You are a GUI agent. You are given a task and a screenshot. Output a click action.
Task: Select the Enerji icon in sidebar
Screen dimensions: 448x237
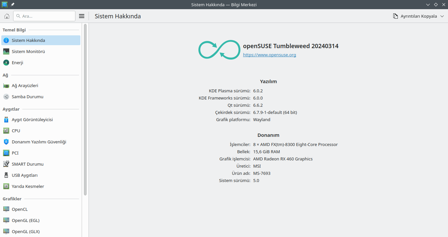(x=6, y=63)
